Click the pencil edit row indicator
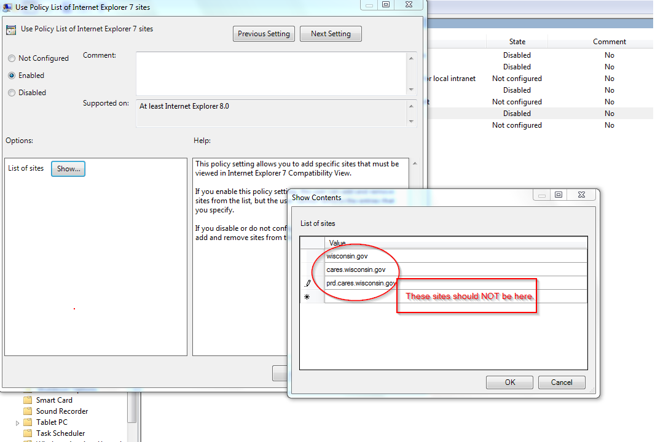Viewport: 655px width, 442px height. (308, 283)
